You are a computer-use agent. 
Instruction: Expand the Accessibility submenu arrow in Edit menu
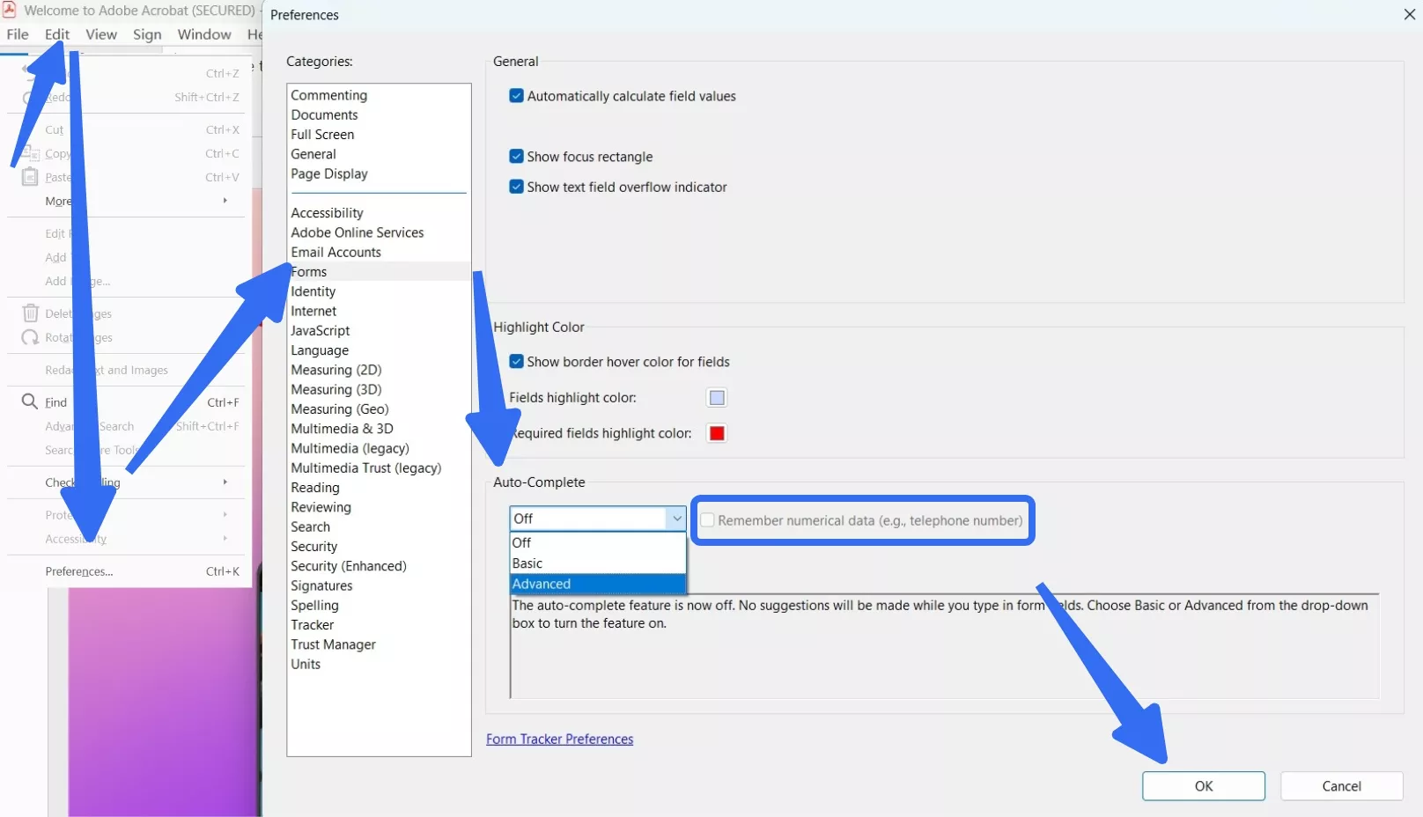point(225,538)
